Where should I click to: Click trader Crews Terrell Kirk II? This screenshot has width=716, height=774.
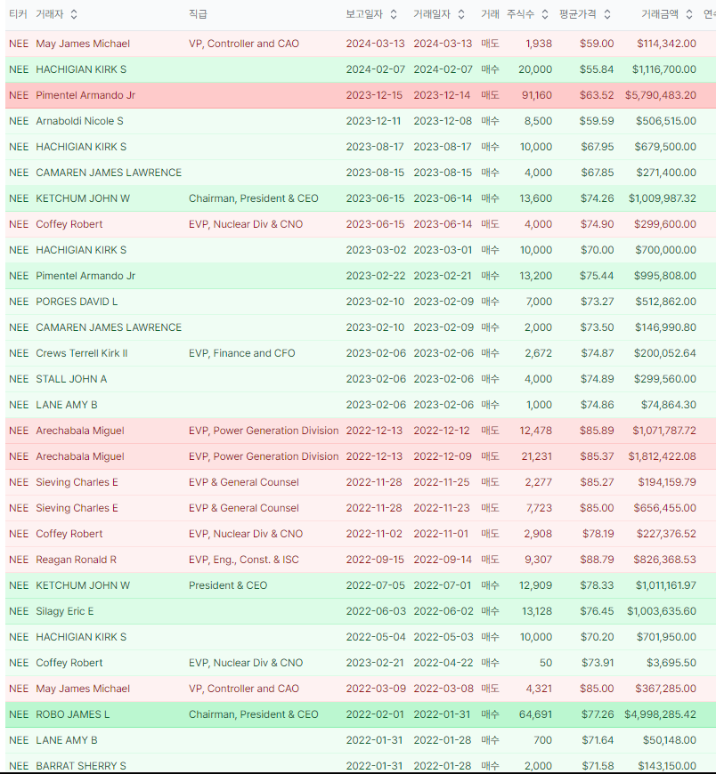tap(82, 353)
